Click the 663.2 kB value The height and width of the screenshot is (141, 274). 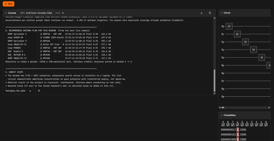click(x=106, y=34)
